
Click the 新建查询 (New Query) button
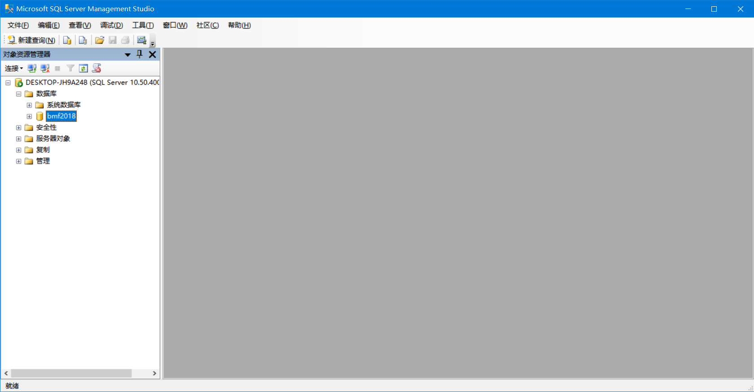(31, 40)
